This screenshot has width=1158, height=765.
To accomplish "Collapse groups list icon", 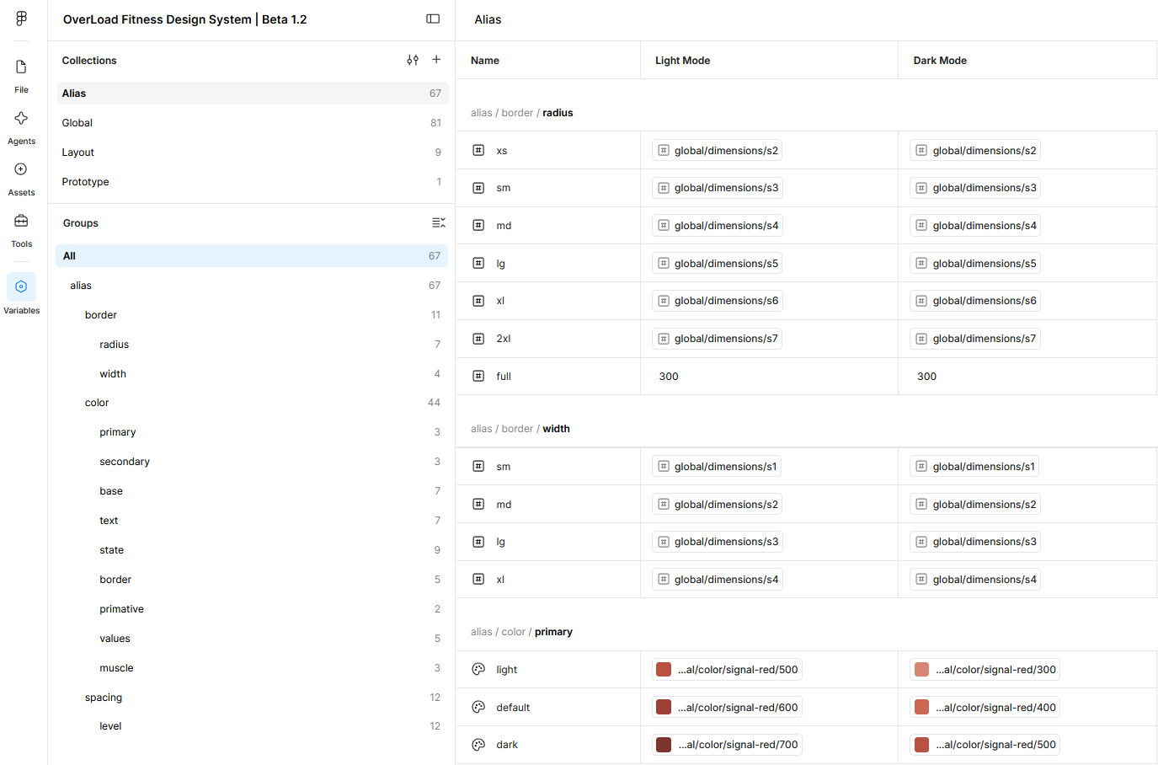I will tap(438, 222).
